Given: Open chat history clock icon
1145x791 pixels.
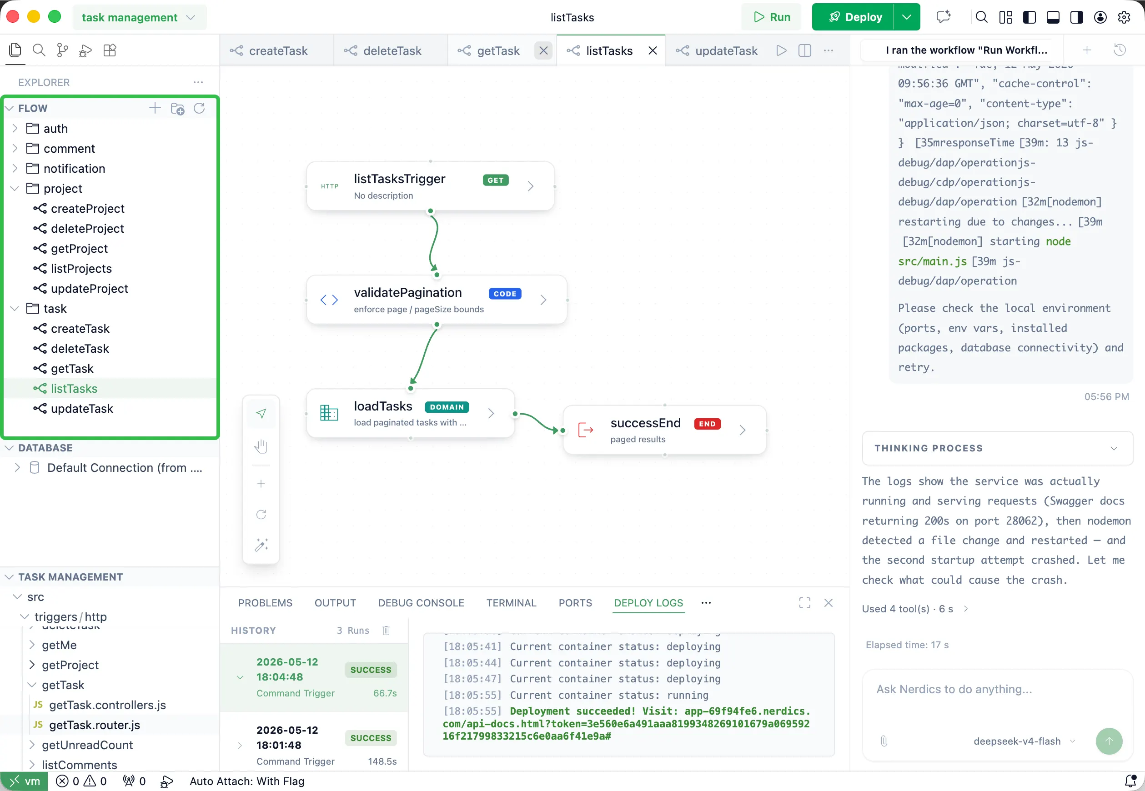Looking at the screenshot, I should 1120,50.
